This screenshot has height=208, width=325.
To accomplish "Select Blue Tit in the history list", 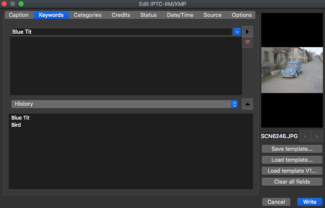I will coord(20,118).
